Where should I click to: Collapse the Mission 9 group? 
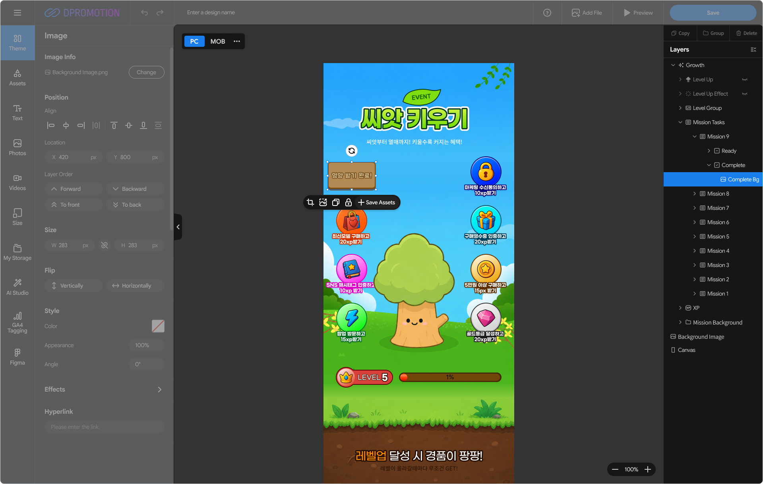pyautogui.click(x=694, y=136)
